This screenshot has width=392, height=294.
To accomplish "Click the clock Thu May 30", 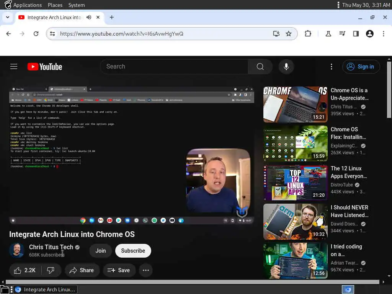I will click(366, 5).
